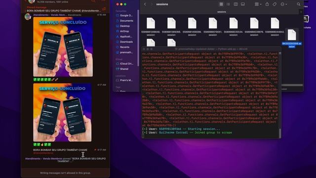Click the 'Atendimento - Vendo Membros pinned' service notice
316x178 pixels.
pos(65,160)
